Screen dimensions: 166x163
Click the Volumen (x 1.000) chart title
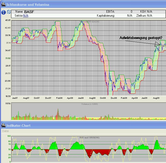90,104
